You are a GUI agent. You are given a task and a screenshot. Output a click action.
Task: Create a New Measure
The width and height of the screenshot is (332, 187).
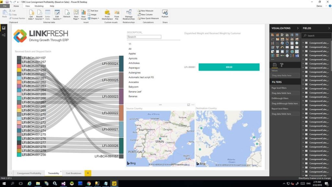[x=146, y=11]
